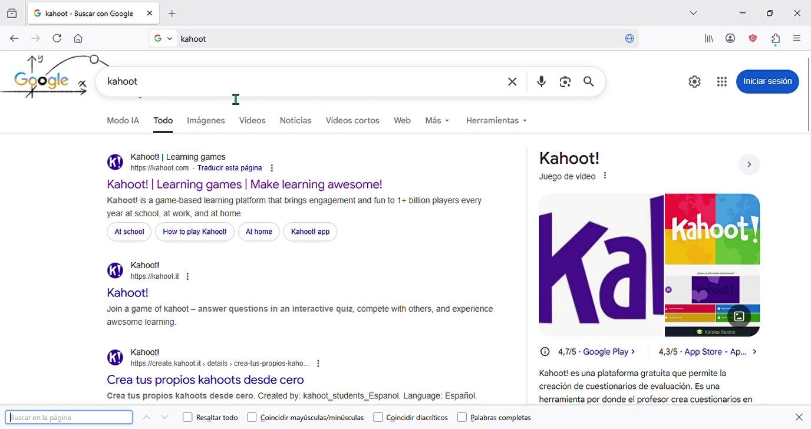Close the find in page bar
Image resolution: width=811 pixels, height=429 pixels.
(799, 417)
